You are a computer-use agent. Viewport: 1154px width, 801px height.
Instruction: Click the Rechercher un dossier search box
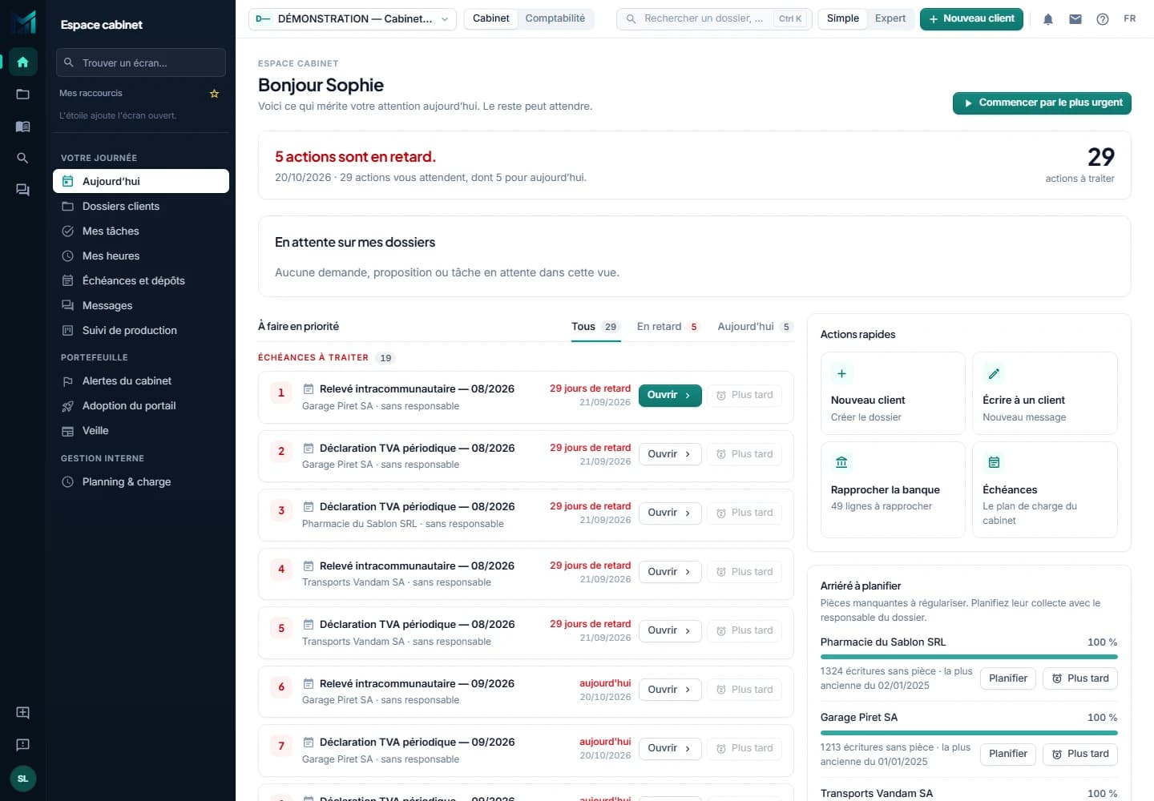pyautogui.click(x=714, y=19)
